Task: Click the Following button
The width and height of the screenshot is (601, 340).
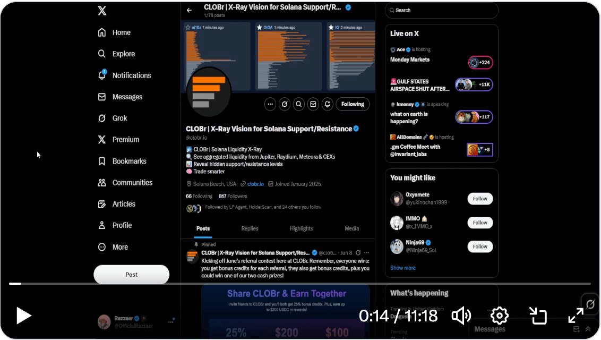Action: [x=353, y=104]
